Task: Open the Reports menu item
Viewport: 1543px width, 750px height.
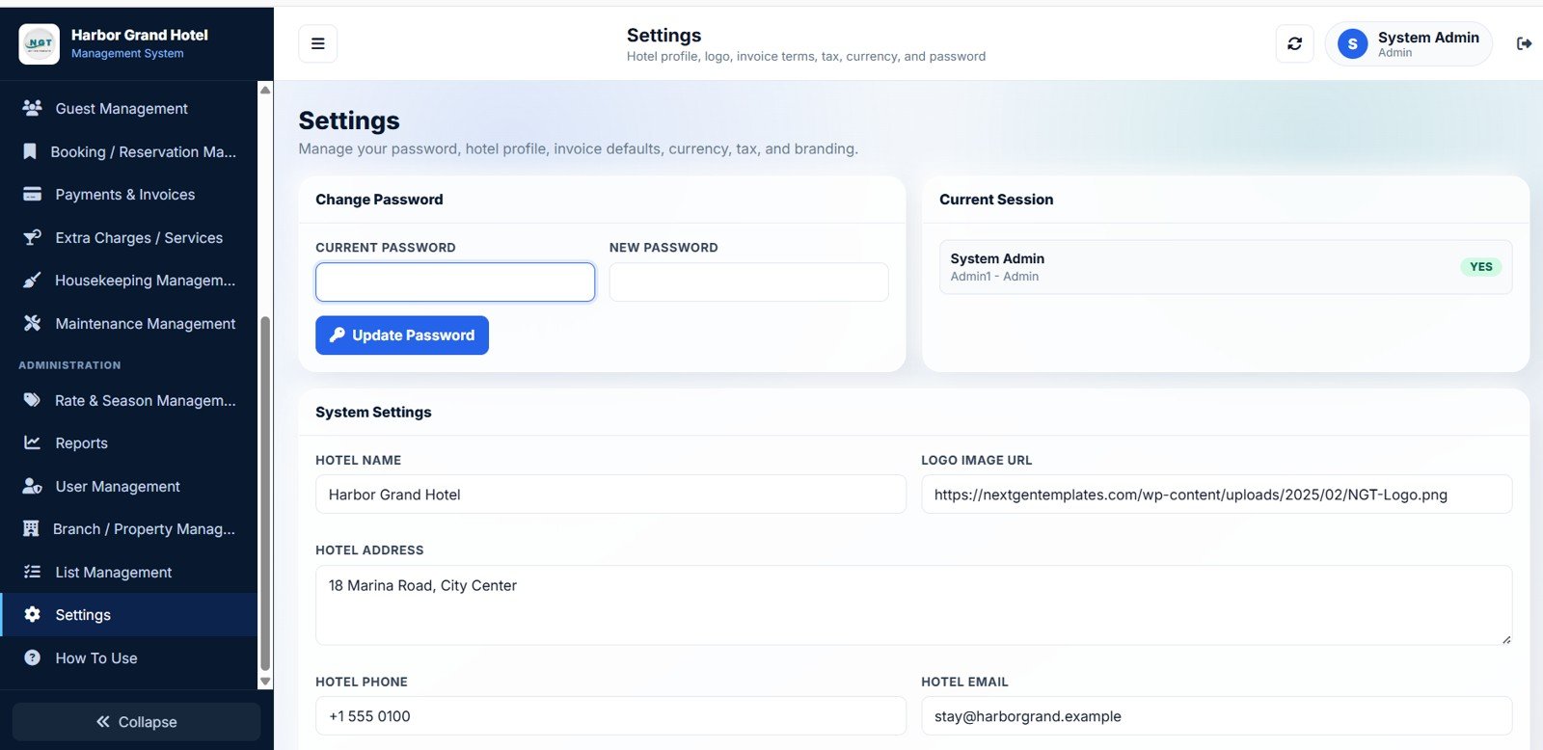Action: click(x=129, y=442)
